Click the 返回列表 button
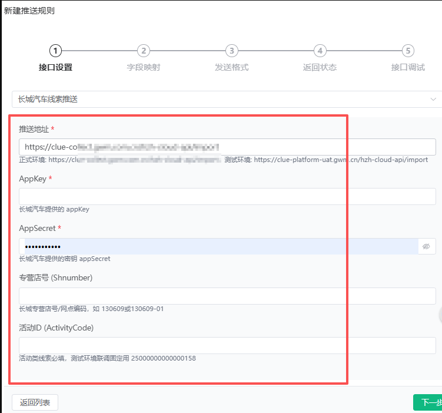Image resolution: width=442 pixels, height=413 pixels. (x=35, y=402)
